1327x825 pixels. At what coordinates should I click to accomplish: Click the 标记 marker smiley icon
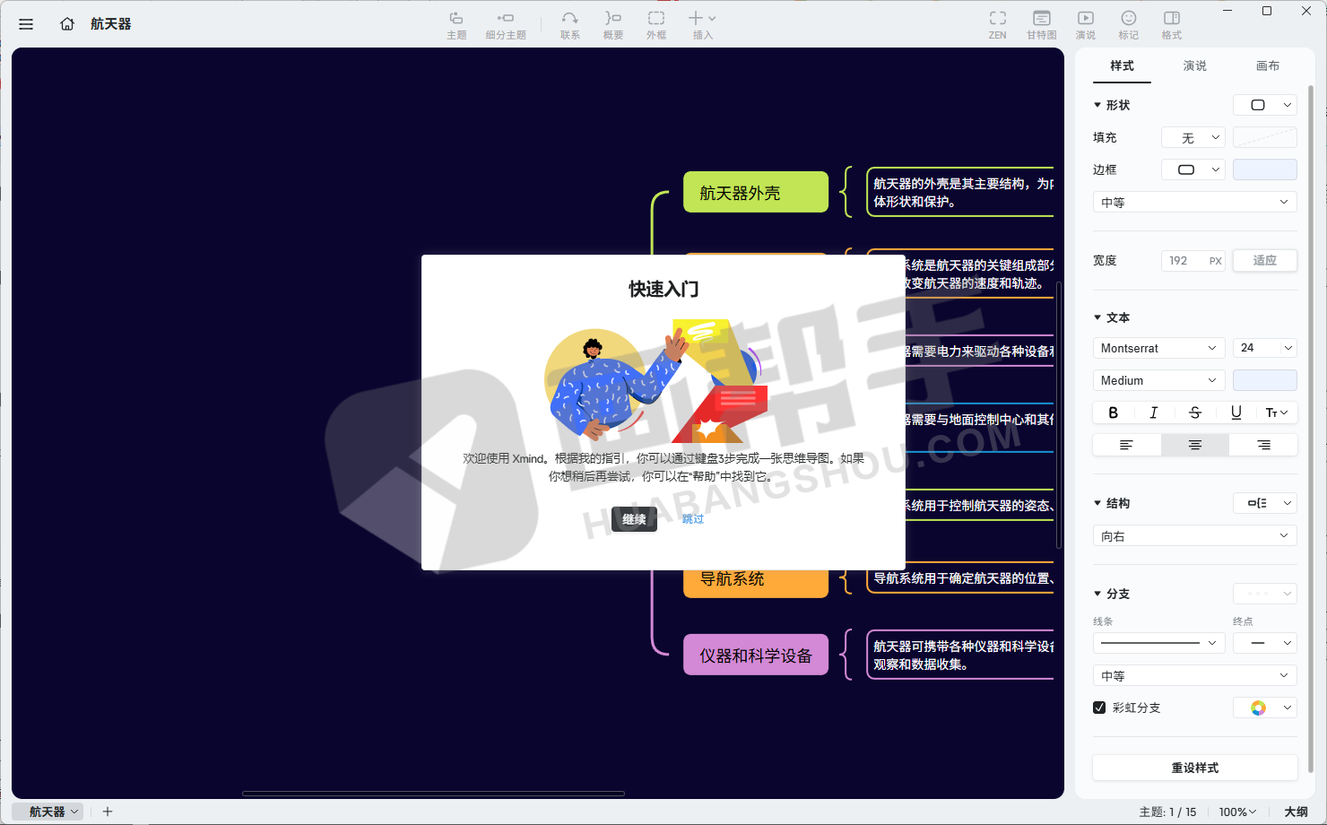(x=1128, y=24)
